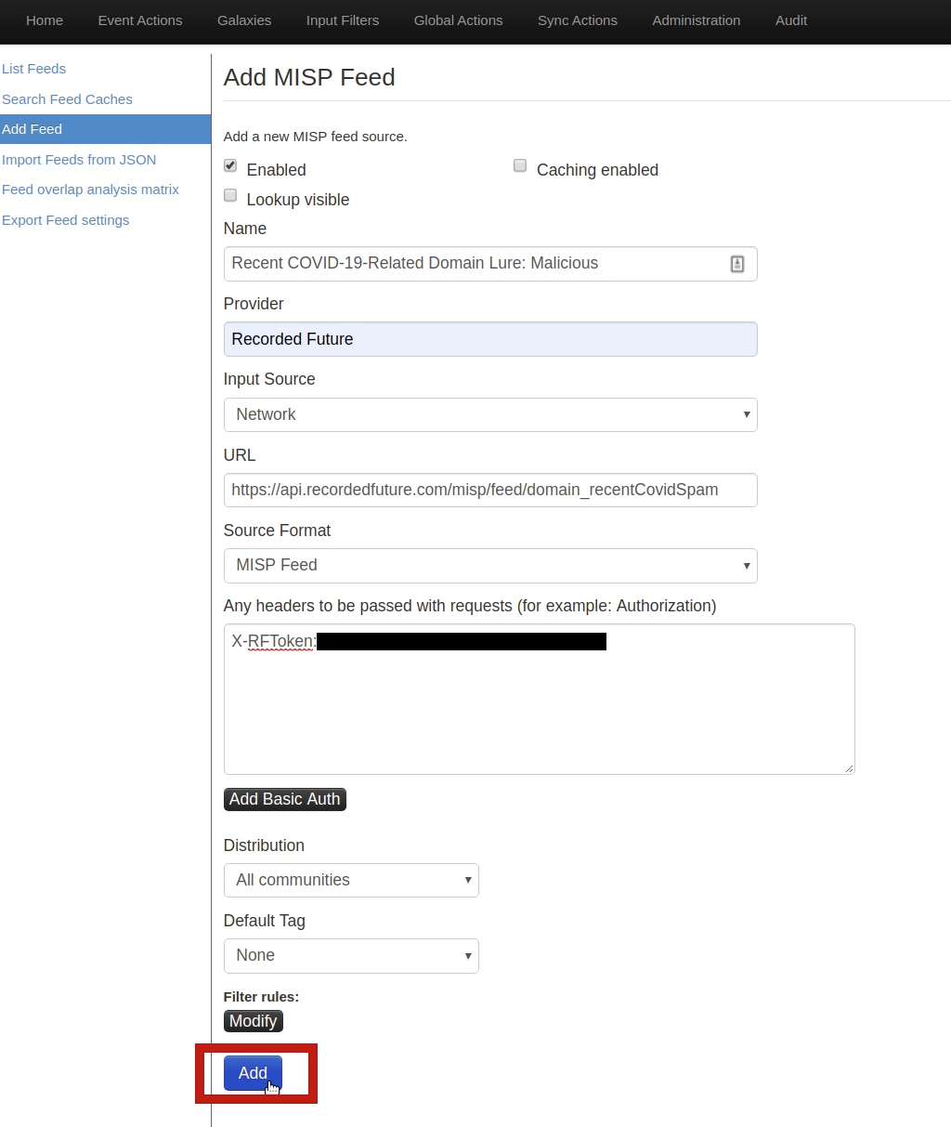Viewport: 951px width, 1127px height.
Task: Focus the Provider text field
Action: tap(489, 339)
